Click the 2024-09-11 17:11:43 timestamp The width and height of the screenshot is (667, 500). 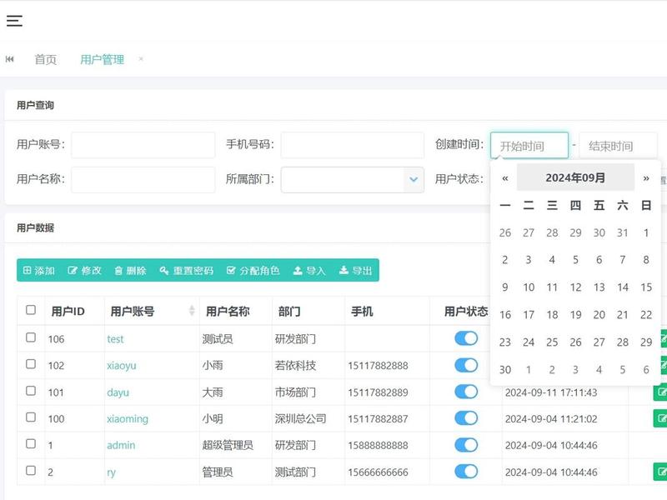[x=551, y=392]
